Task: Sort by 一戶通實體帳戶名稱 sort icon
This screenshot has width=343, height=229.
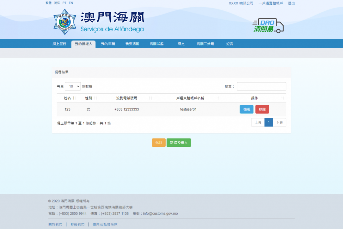Action: pyautogui.click(x=219, y=98)
